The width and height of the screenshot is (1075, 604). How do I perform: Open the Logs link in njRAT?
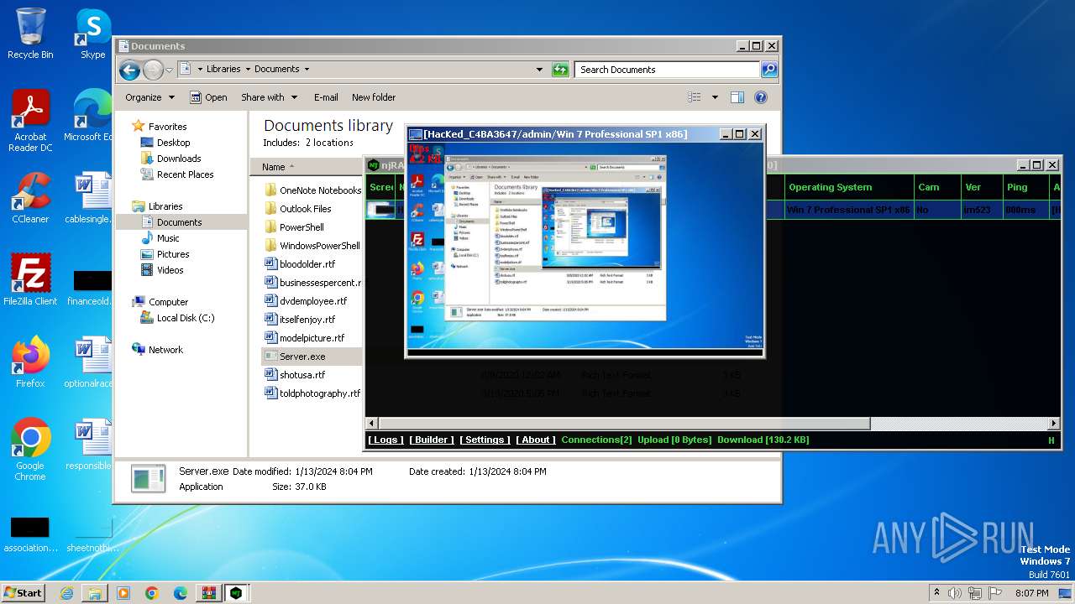click(x=385, y=440)
